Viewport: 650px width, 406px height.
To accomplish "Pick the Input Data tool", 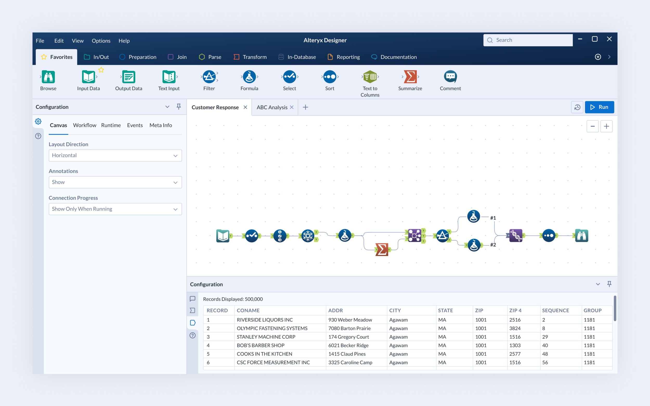I will point(88,80).
